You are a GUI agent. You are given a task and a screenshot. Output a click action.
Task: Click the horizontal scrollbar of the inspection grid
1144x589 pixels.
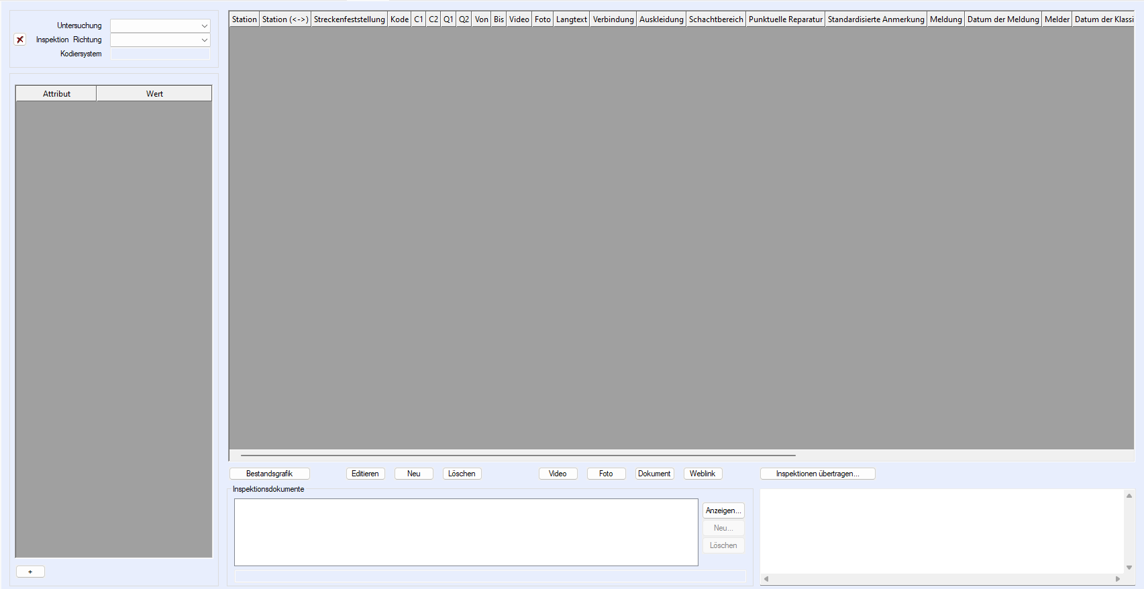517,456
